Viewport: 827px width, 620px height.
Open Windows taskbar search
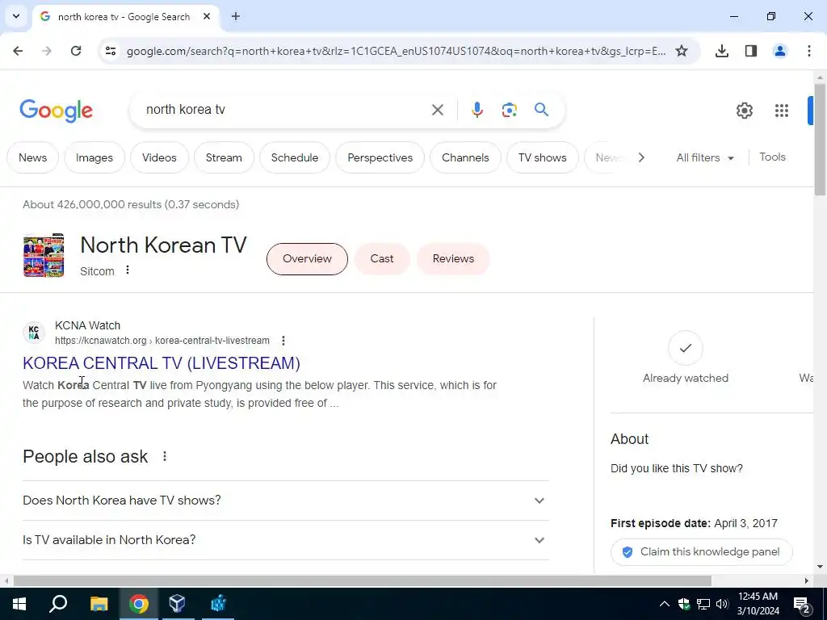coord(58,604)
